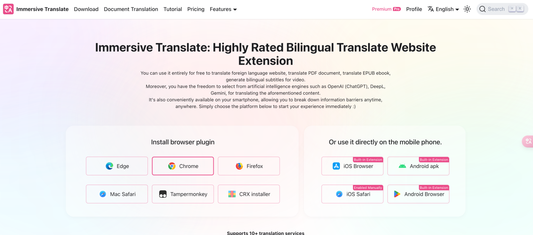
Task: Choose the Mac Safari plugin
Action: pyautogui.click(x=117, y=194)
